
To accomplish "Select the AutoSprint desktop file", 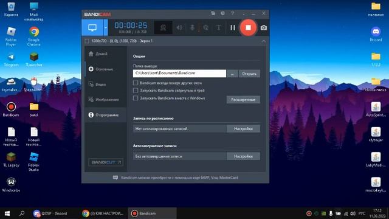I will (x=376, y=109).
